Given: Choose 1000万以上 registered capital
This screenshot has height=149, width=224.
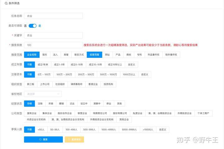Looking at the screenshot, I should pyautogui.click(x=129, y=74).
